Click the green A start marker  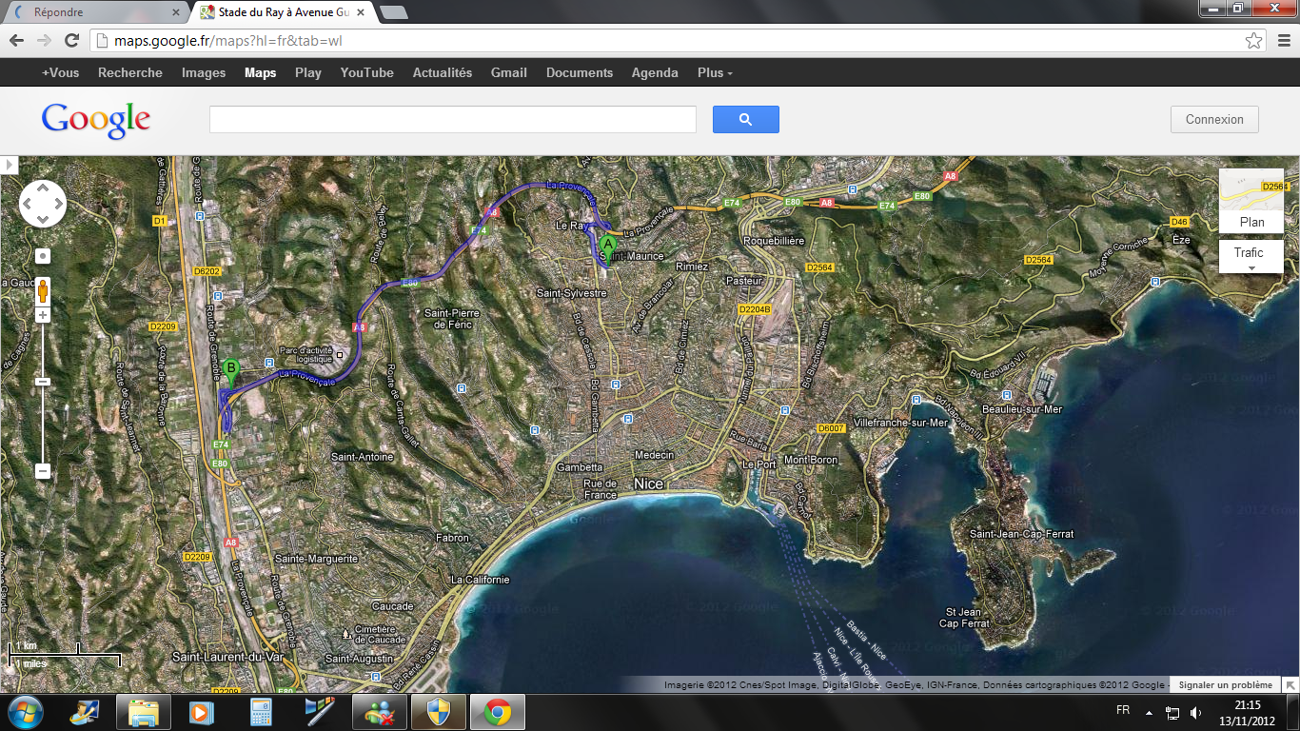point(608,249)
